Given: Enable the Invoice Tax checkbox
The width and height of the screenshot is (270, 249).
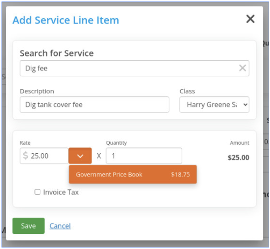Looking at the screenshot, I should point(37,192).
